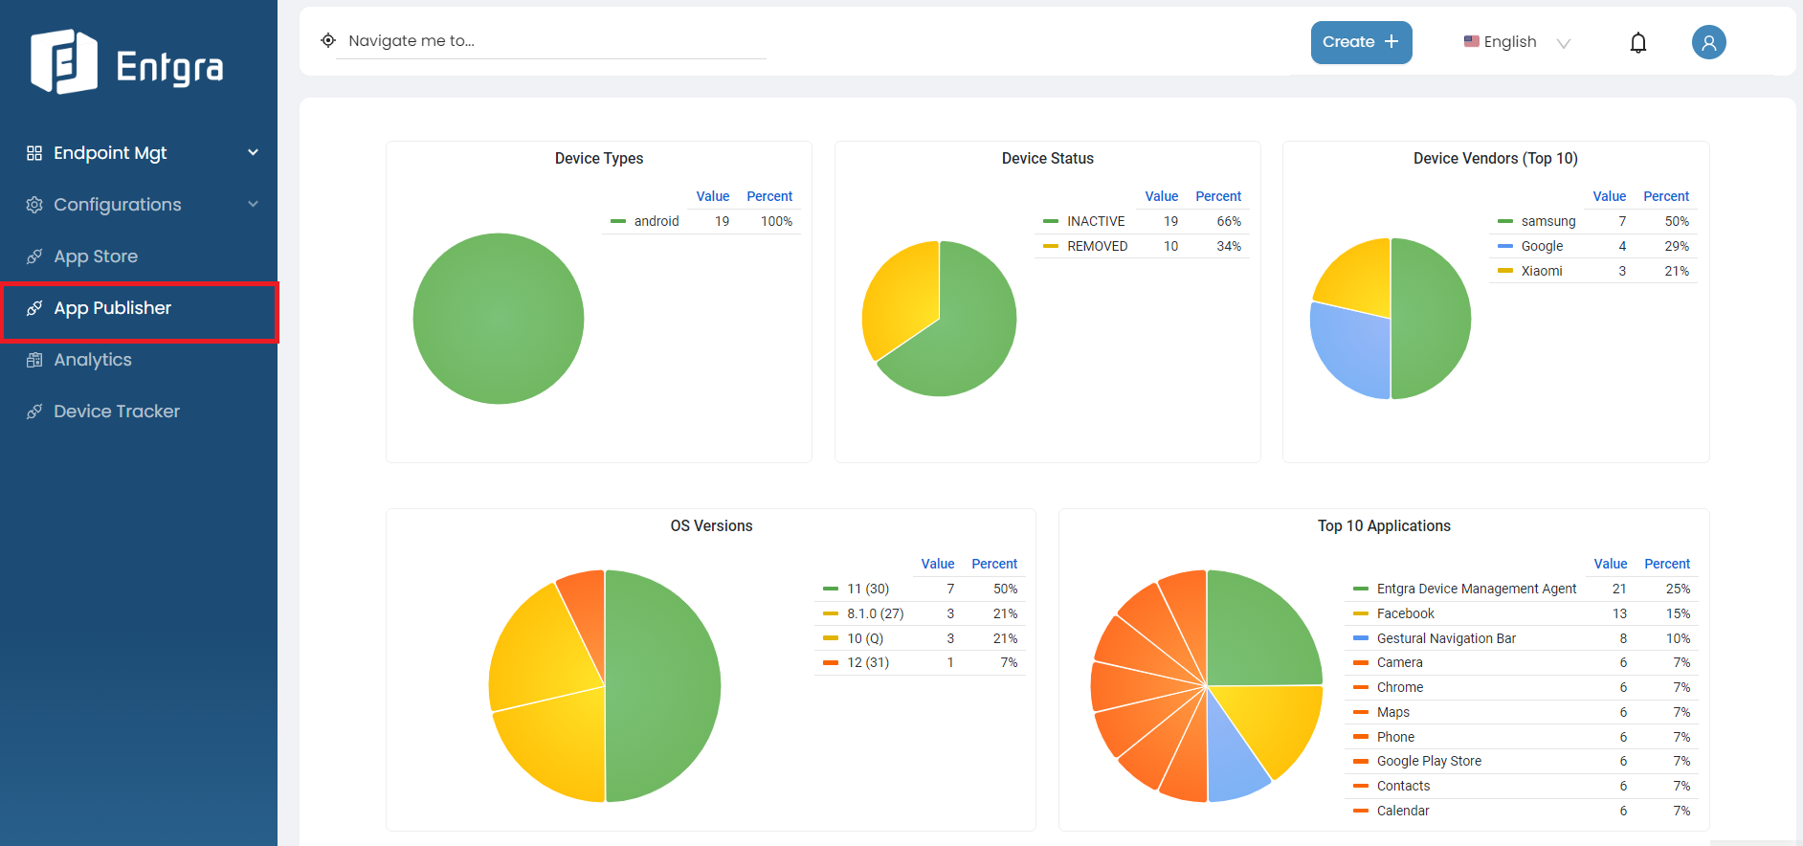Select the 'Camera' application row
The image size is (1803, 846).
coord(1522,662)
